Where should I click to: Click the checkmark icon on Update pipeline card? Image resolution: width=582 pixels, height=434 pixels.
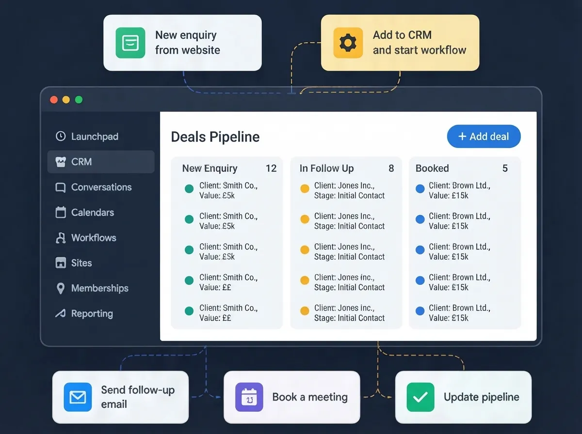420,397
